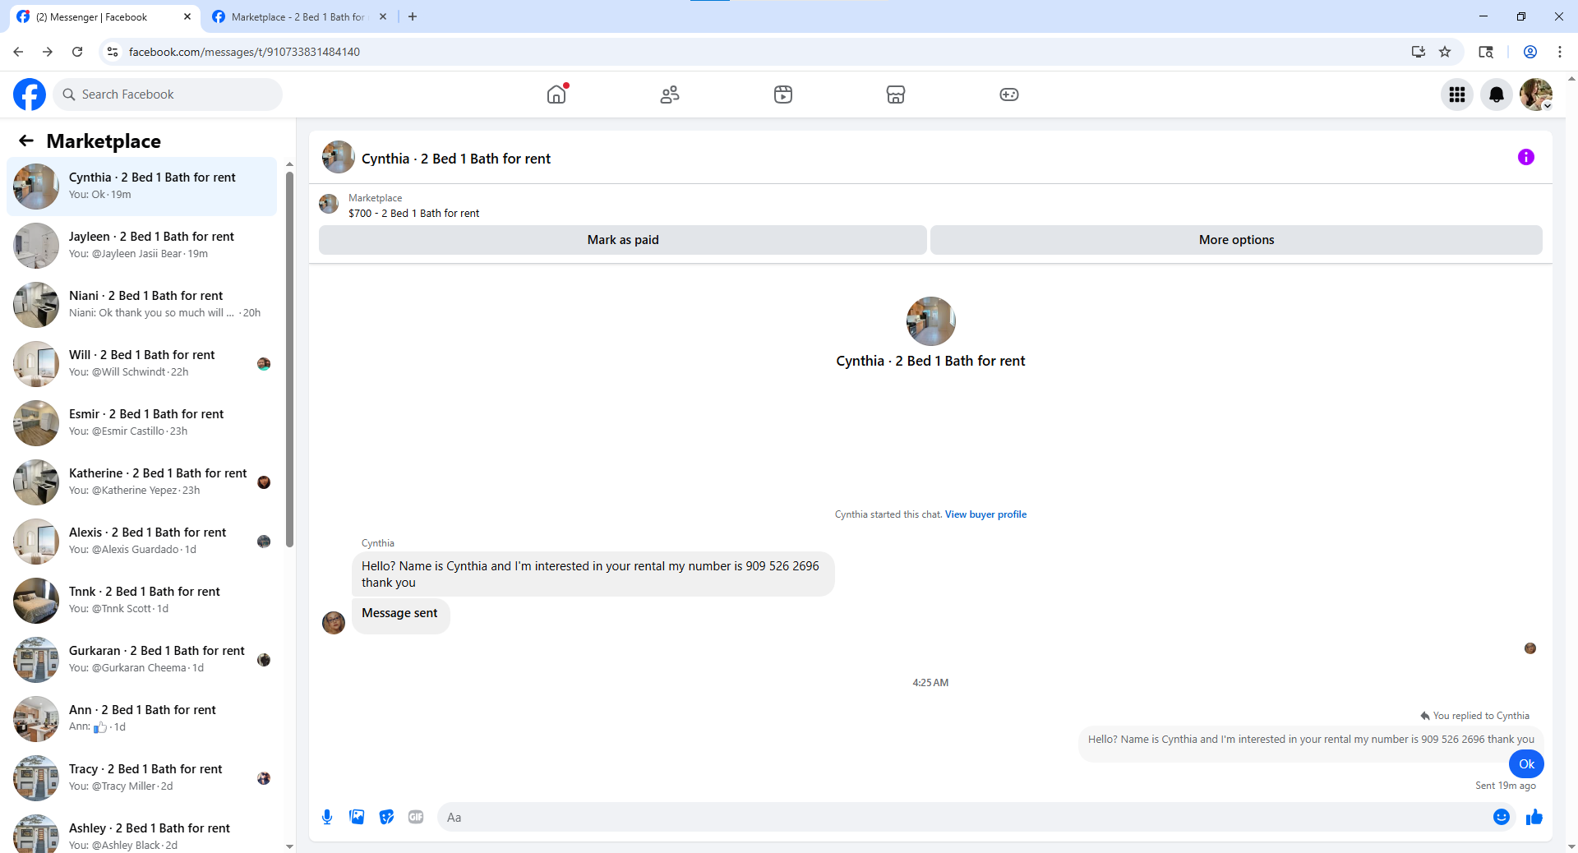Open the account profile picture menu

click(x=1536, y=95)
